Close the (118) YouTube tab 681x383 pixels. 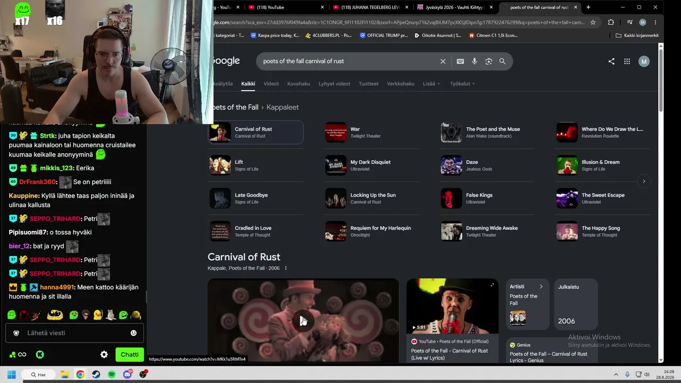pos(322,7)
